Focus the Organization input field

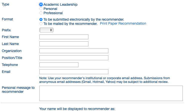(x=74, y=51)
